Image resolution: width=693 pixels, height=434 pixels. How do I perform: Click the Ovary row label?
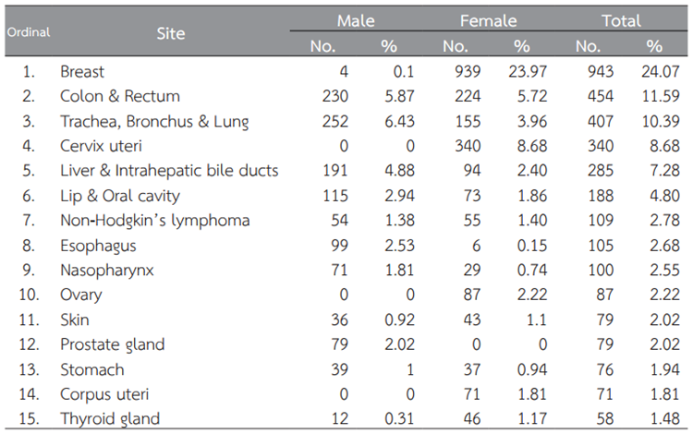pyautogui.click(x=81, y=295)
